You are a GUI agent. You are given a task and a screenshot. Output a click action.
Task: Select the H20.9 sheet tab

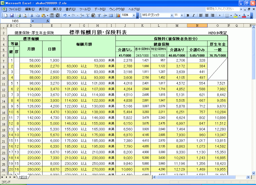pos(23,177)
